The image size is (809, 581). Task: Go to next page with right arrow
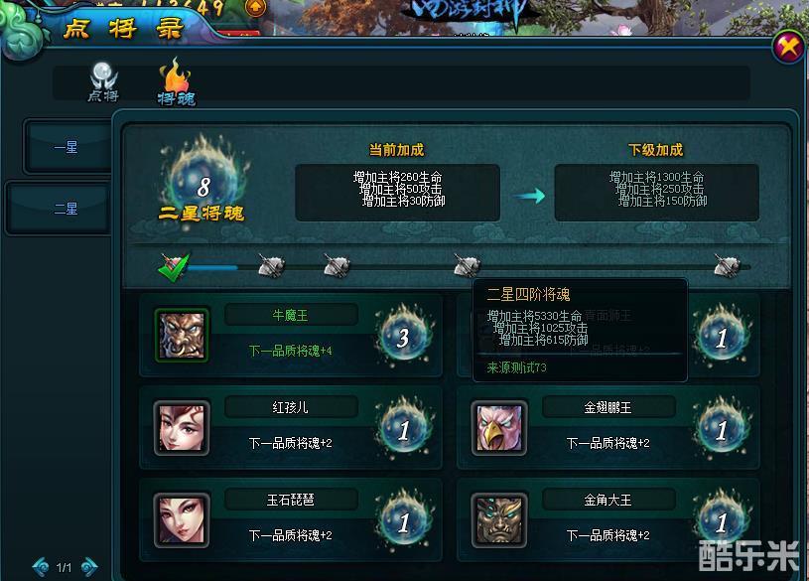click(89, 566)
